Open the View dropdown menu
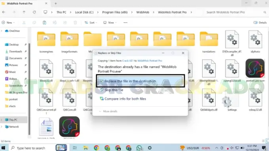Screen dimensions: 269x151 coord(110,23)
